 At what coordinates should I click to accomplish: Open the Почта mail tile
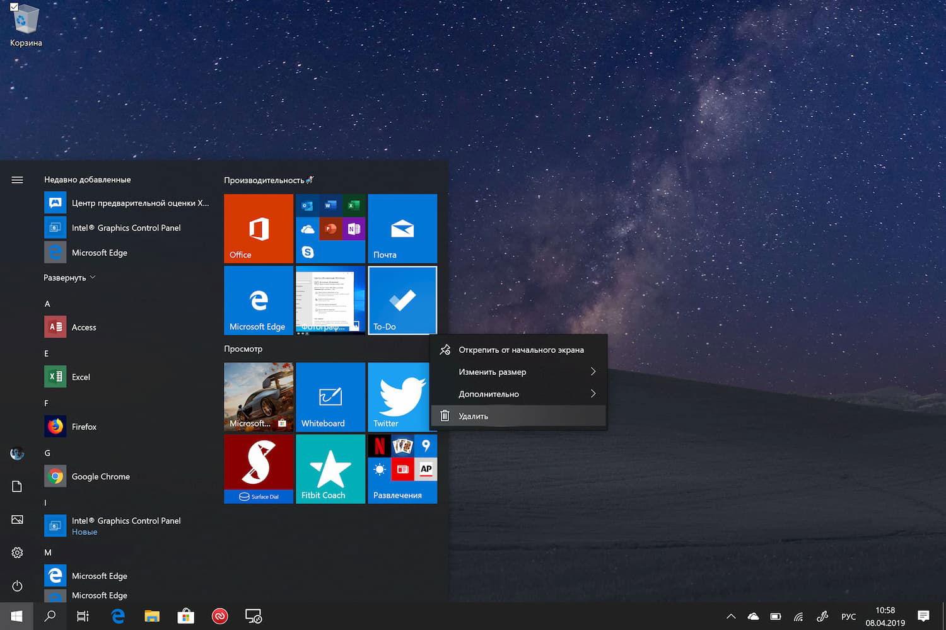402,228
